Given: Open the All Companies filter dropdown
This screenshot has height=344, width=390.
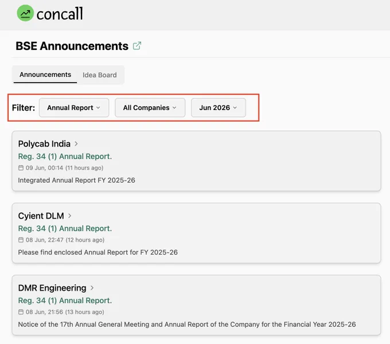Looking at the screenshot, I should (x=150, y=108).
